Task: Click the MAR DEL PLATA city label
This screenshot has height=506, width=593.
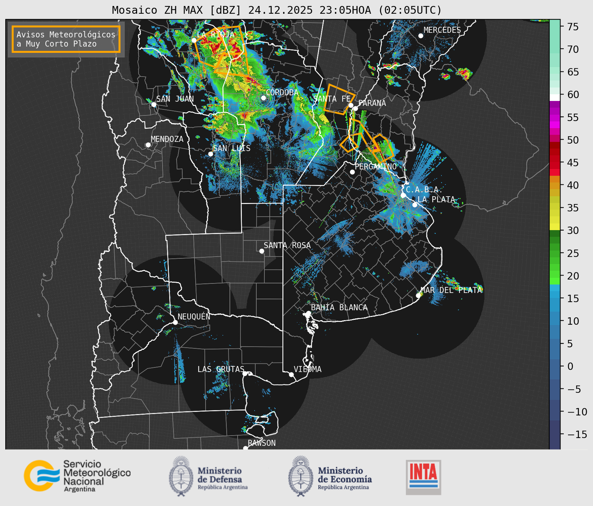Action: pos(451,290)
